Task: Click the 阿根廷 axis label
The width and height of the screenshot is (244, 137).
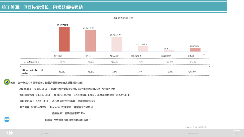Action: point(191,56)
